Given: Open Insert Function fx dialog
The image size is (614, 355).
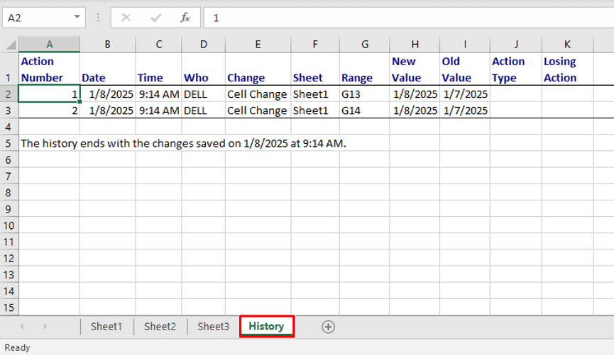Looking at the screenshot, I should point(185,18).
